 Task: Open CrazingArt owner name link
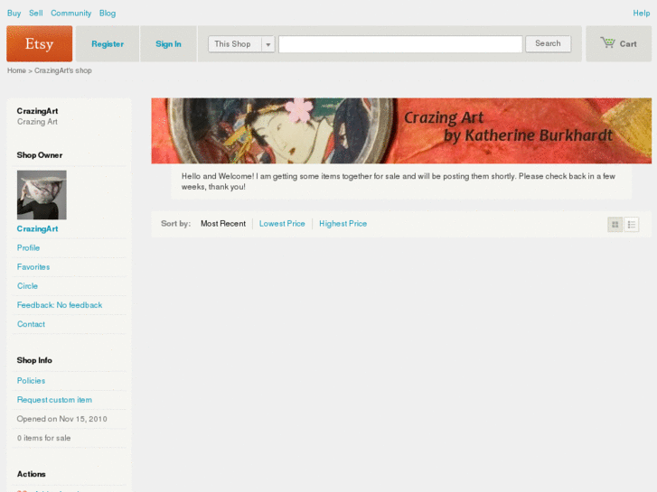37,228
